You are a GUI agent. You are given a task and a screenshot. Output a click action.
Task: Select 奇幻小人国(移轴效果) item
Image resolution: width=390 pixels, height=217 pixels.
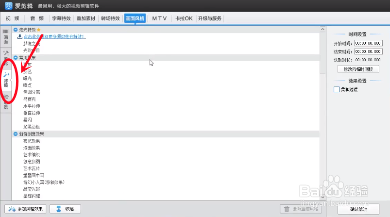tap(44, 182)
